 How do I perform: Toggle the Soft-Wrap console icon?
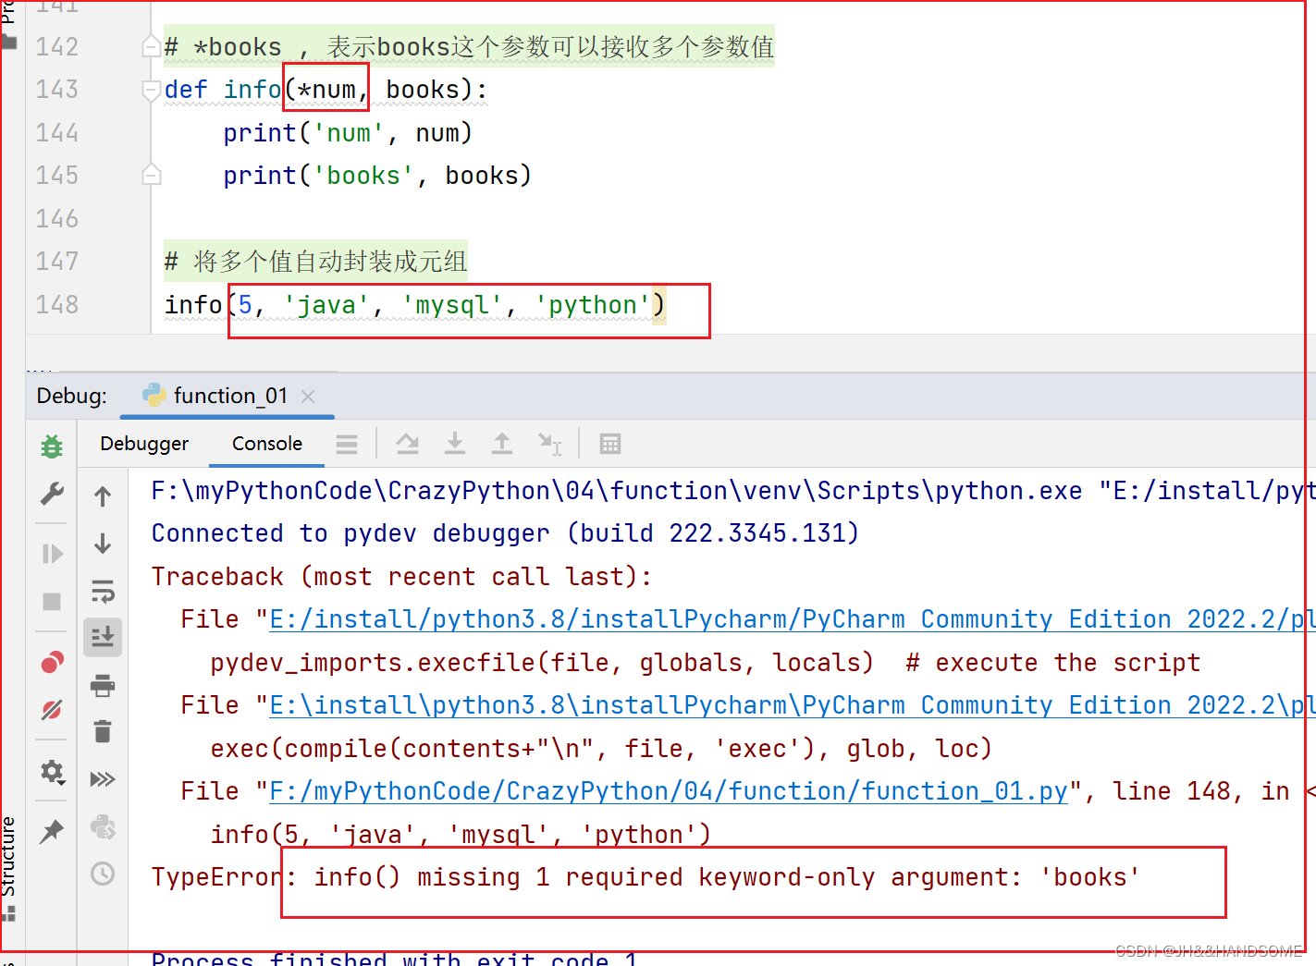(x=103, y=591)
